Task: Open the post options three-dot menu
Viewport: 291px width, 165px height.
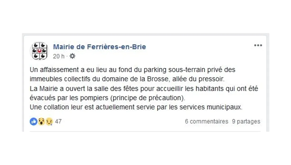Action: point(258,45)
